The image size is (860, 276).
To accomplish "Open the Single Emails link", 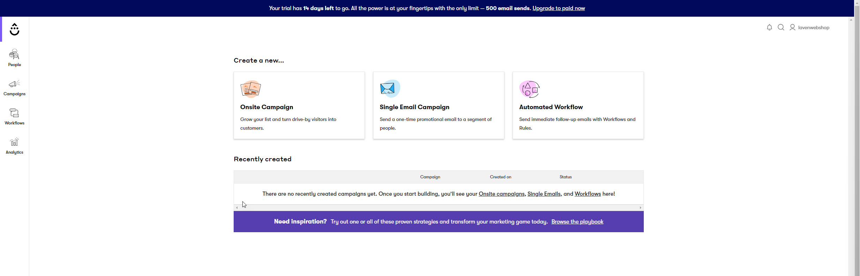I will click(544, 194).
